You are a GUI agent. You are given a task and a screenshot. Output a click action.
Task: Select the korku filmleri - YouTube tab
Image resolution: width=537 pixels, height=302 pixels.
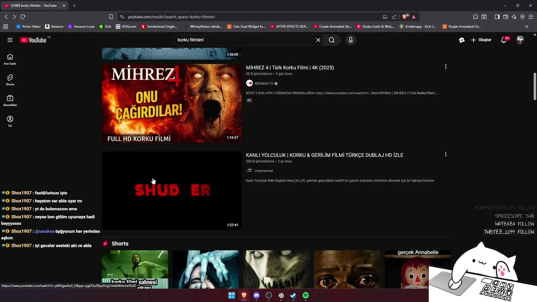click(35, 5)
